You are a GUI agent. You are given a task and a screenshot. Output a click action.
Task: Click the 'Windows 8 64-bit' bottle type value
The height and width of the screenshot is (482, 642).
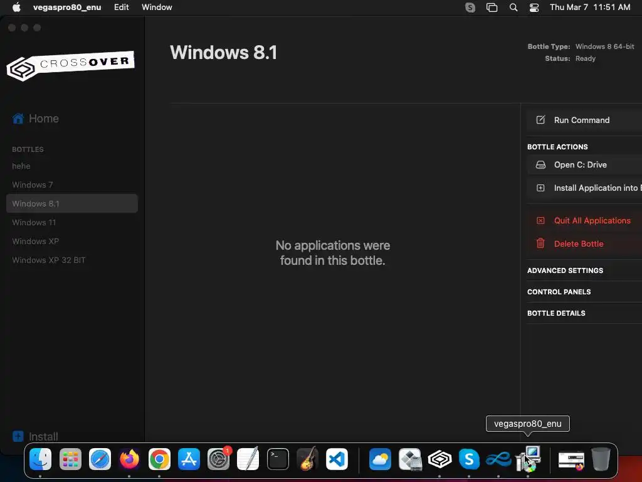605,46
